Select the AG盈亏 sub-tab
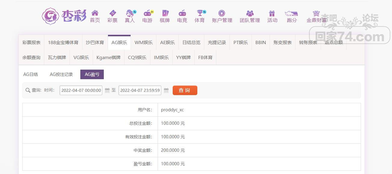Screen dimensions: 392x174 pyautogui.click(x=92, y=74)
